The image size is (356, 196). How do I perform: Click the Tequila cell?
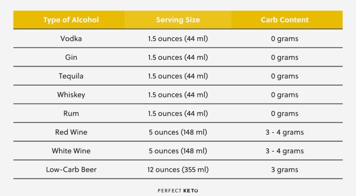point(71,76)
